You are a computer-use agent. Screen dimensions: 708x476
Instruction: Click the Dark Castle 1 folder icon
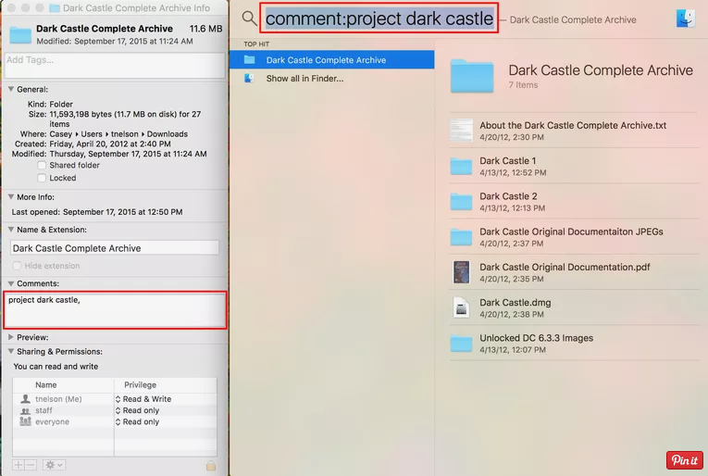click(461, 166)
